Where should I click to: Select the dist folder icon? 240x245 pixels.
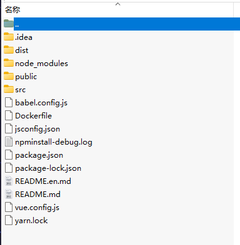tap(9, 50)
